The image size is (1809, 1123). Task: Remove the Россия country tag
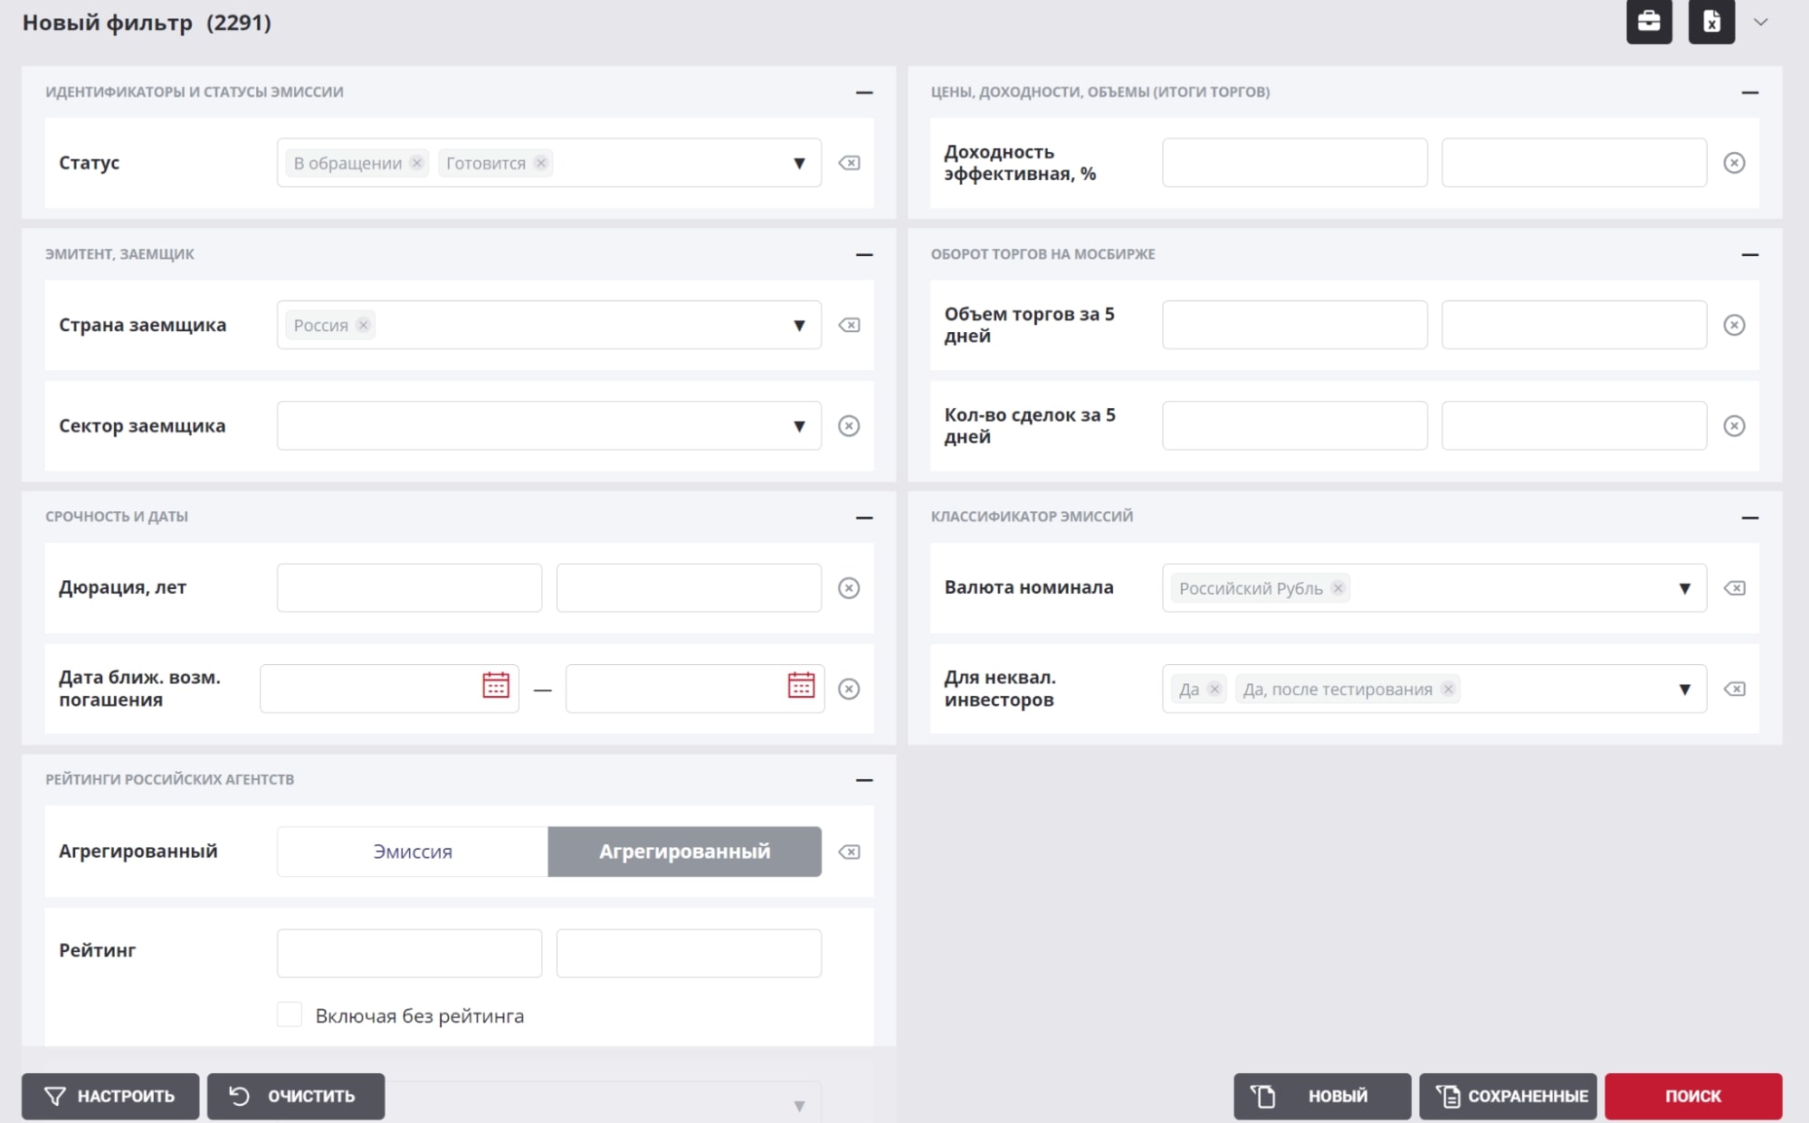point(363,325)
